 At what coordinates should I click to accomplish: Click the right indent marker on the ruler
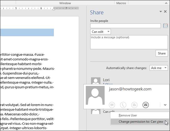(x=54, y=9)
